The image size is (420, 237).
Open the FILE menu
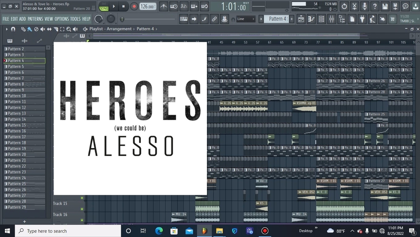5,19
